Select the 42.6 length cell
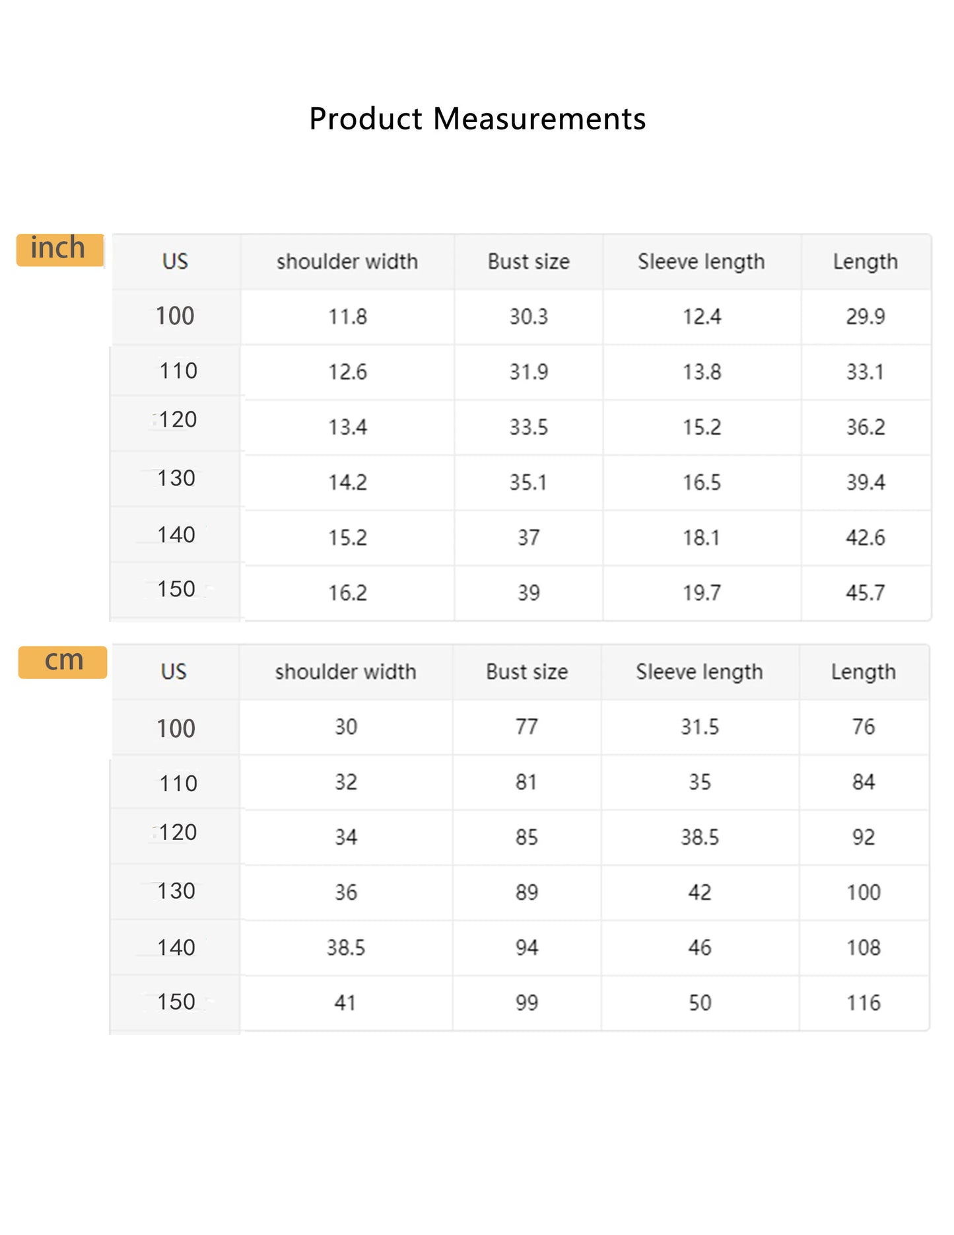 pos(866,538)
